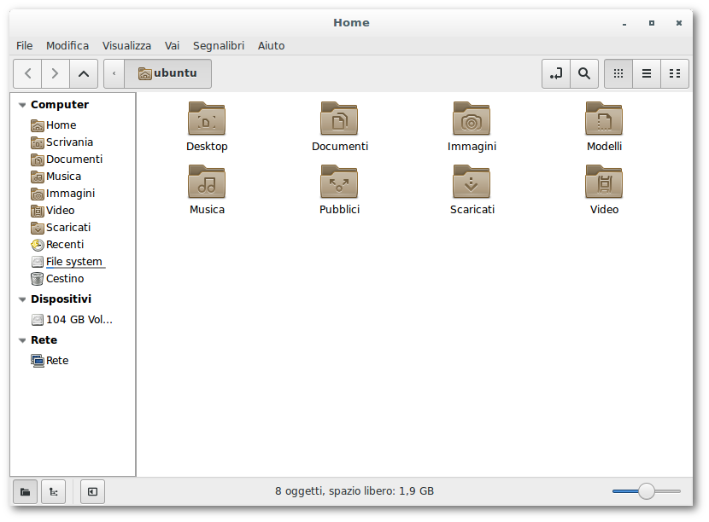Click the back navigation arrow
Screen dimensions: 709x522
[27, 73]
